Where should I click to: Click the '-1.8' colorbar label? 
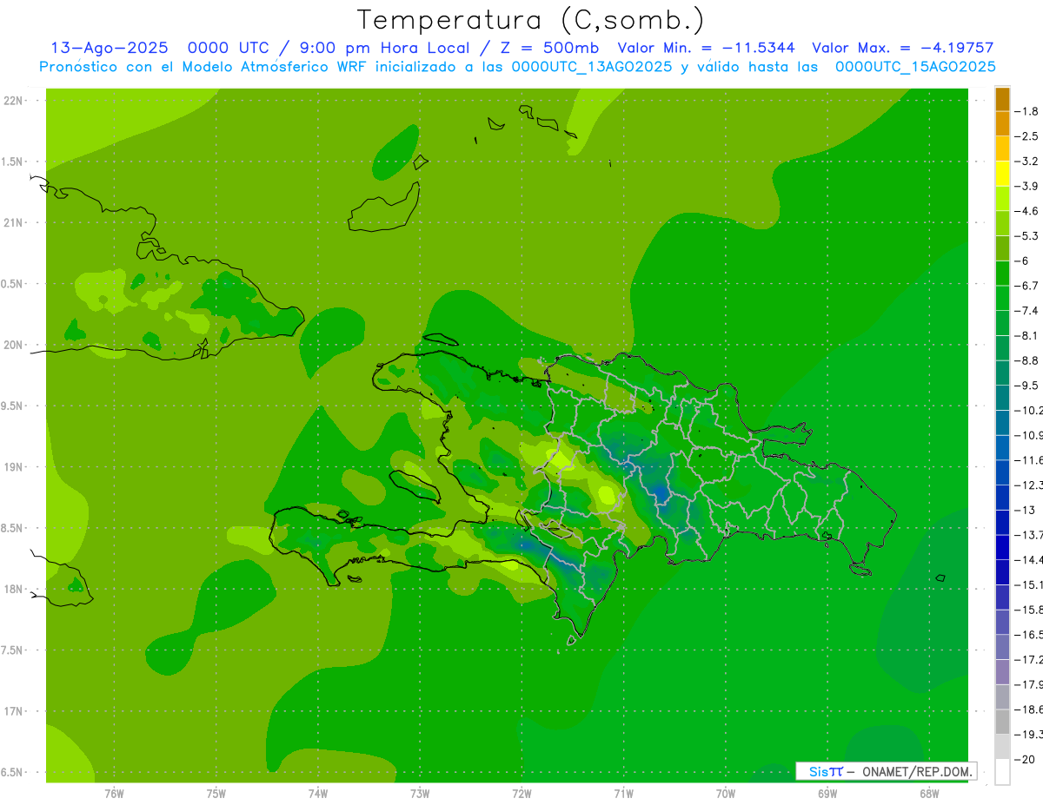1026,112
